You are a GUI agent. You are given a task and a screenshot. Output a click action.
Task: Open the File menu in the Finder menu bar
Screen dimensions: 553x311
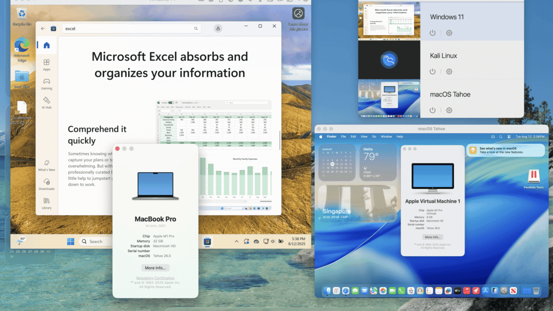tap(343, 137)
